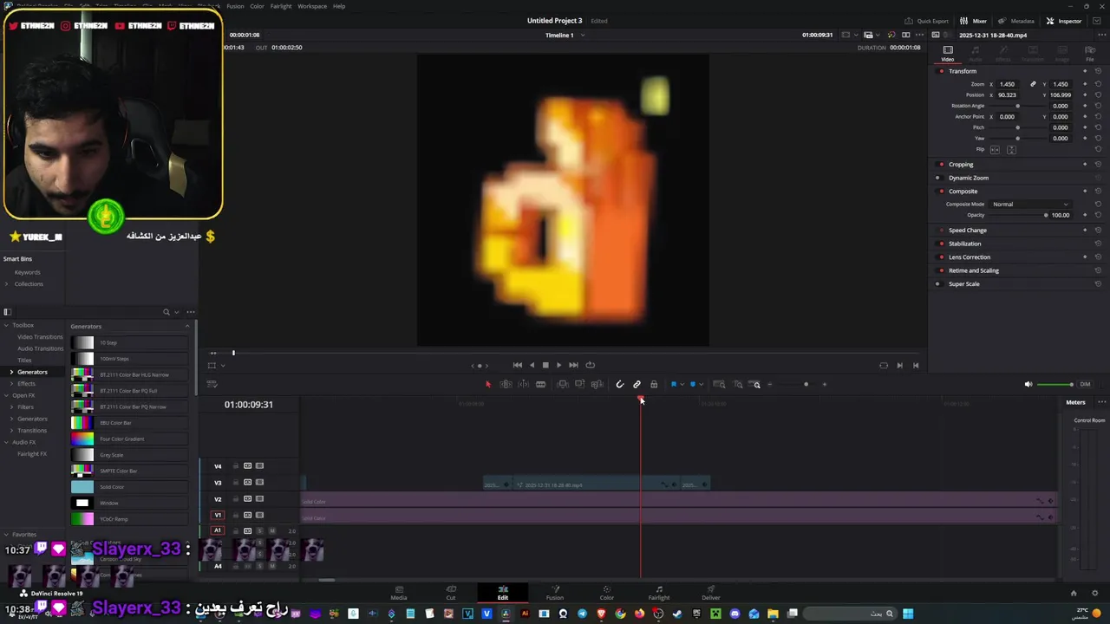Open the Mixer panel
This screenshot has height=624, width=1110.
pyautogui.click(x=974, y=21)
